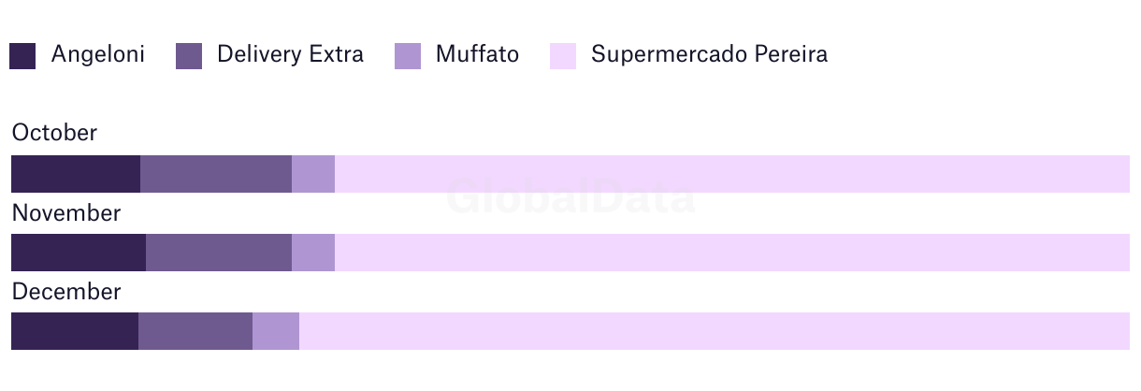Select the October row label
This screenshot has height=391, width=1141.
click(54, 133)
